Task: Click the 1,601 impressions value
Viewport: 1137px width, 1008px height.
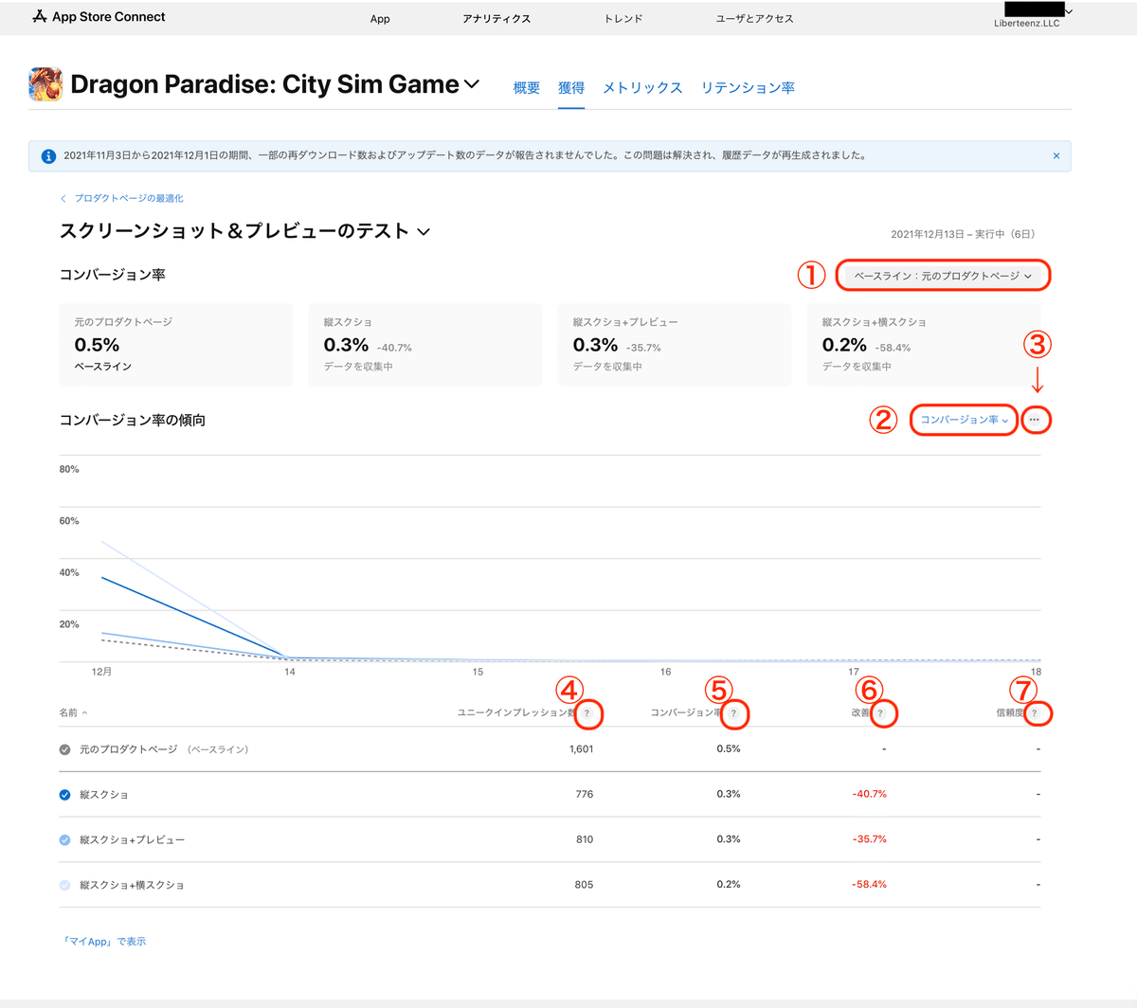Action: click(582, 749)
